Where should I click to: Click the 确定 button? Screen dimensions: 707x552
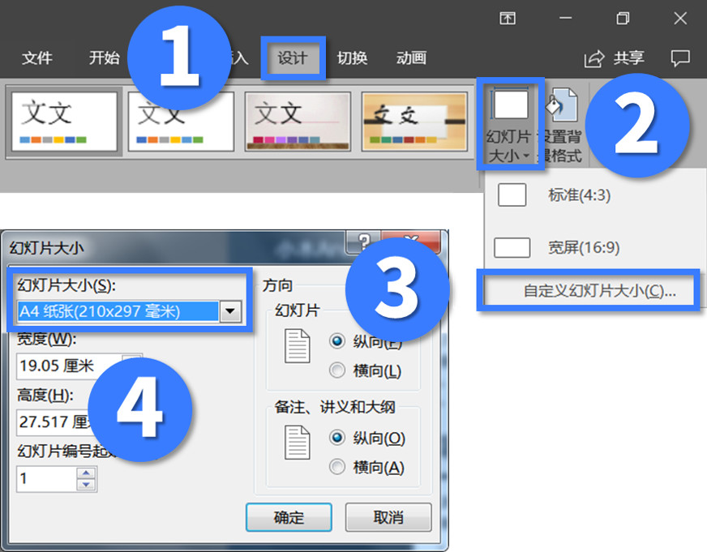(x=289, y=517)
